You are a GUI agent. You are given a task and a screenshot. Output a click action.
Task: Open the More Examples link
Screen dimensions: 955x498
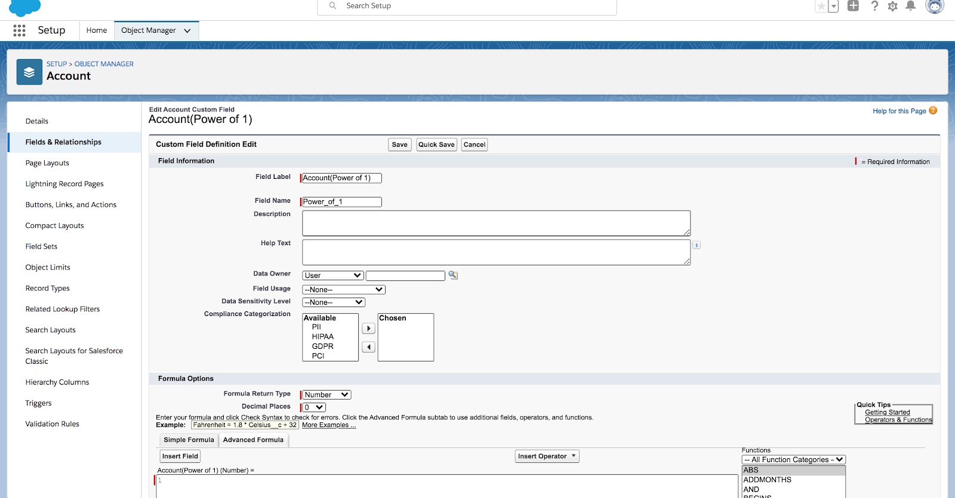329,425
